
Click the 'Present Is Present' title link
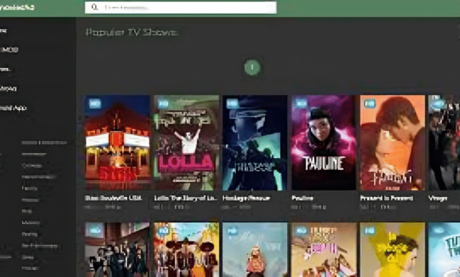tap(386, 198)
